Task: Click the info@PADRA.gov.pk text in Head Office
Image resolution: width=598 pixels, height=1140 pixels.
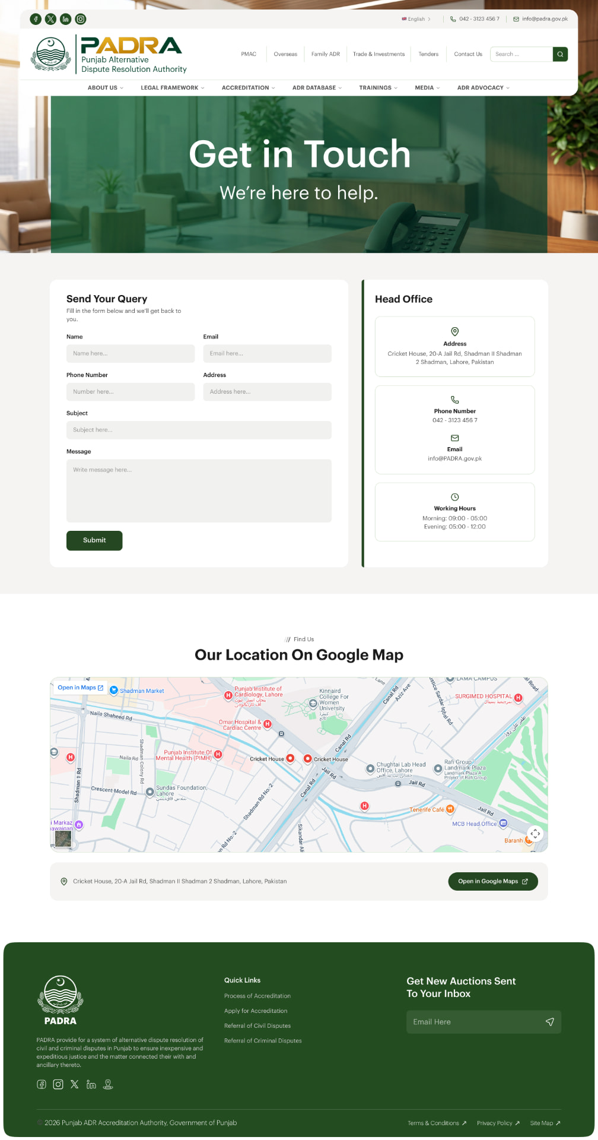Action: point(455,459)
